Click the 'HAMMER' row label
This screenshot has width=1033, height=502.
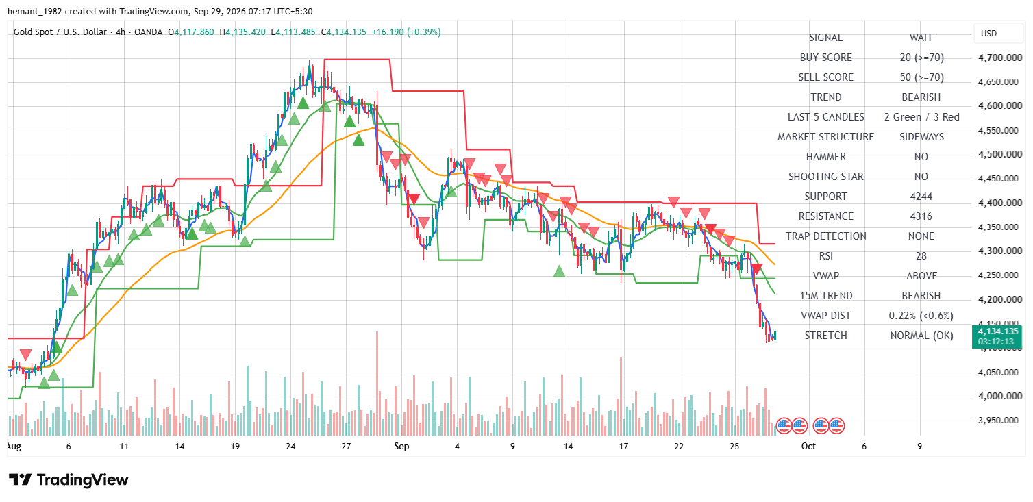826,157
